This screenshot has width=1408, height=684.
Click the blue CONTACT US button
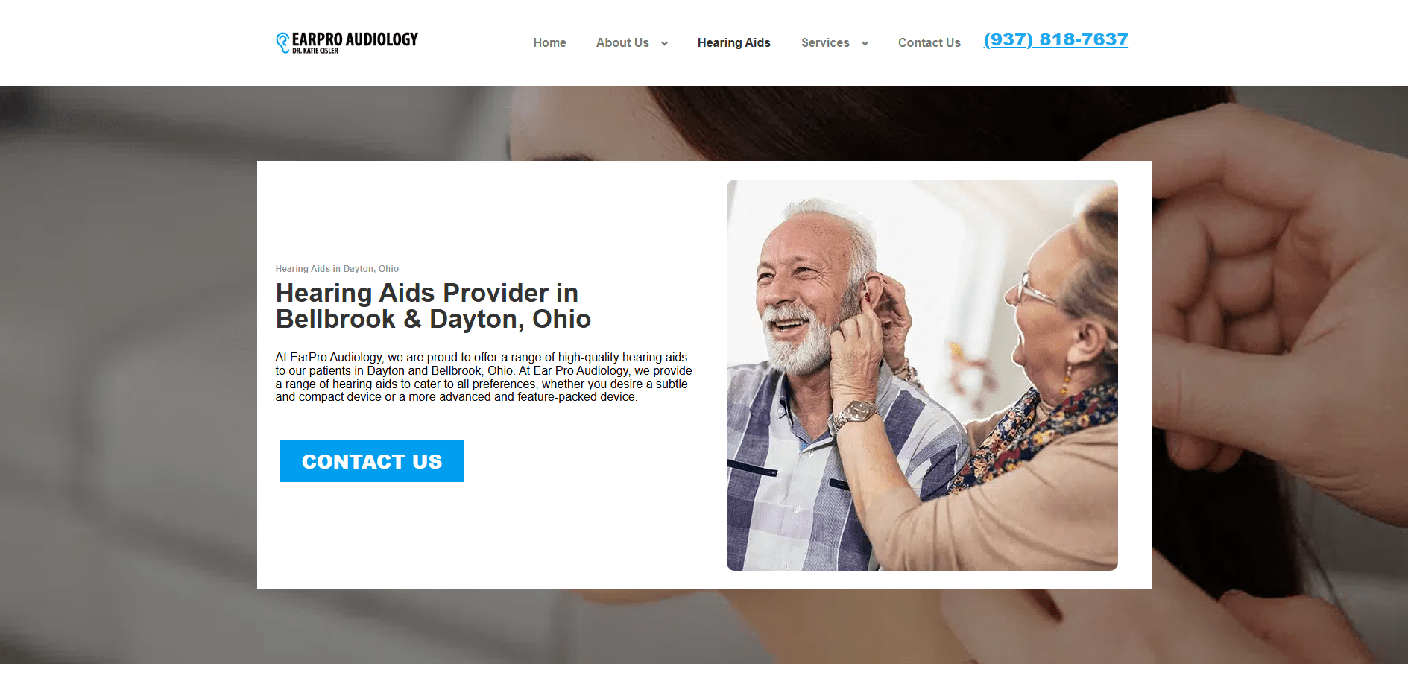(x=371, y=461)
